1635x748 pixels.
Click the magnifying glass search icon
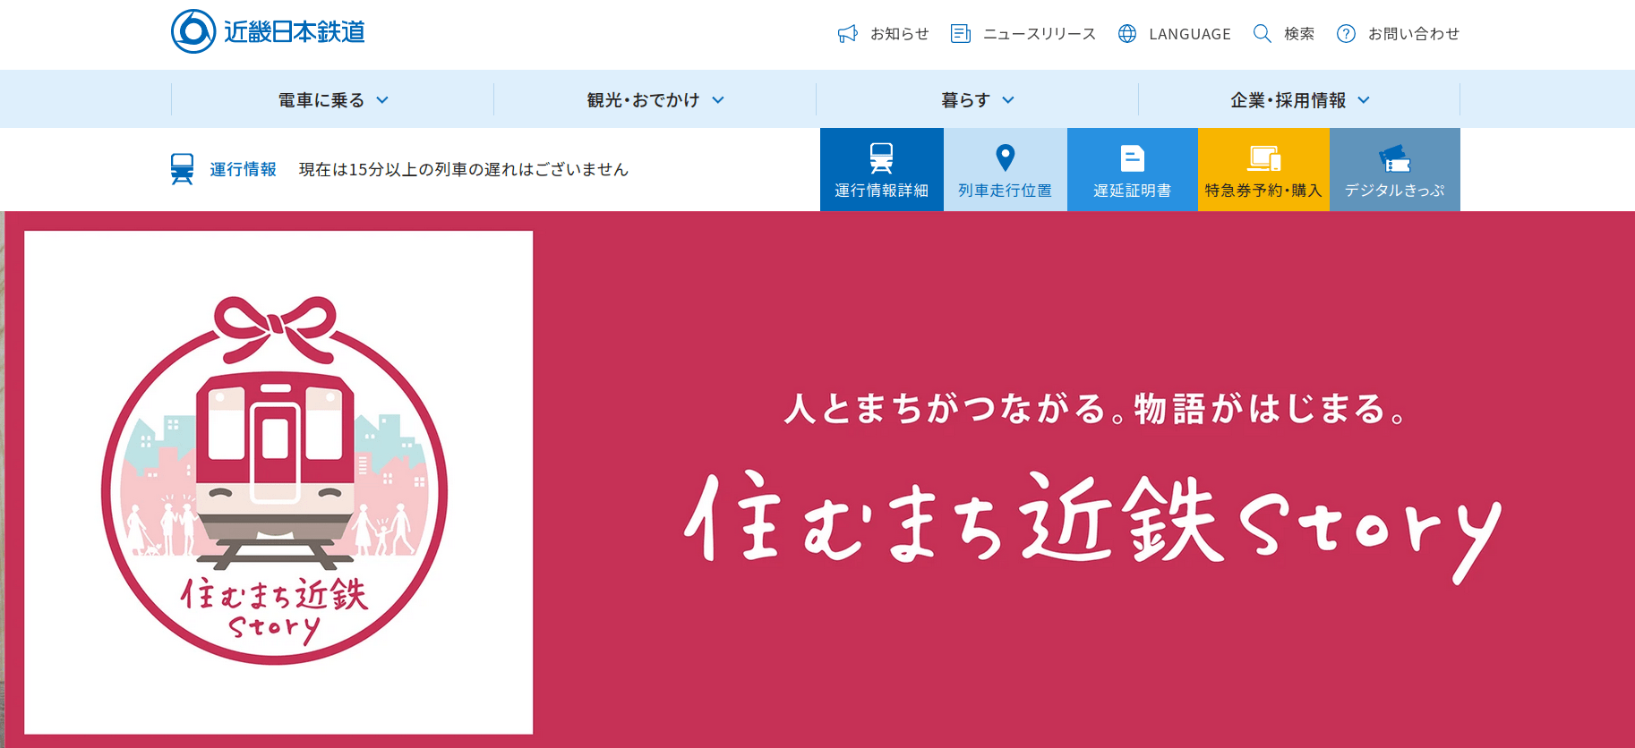click(1262, 34)
